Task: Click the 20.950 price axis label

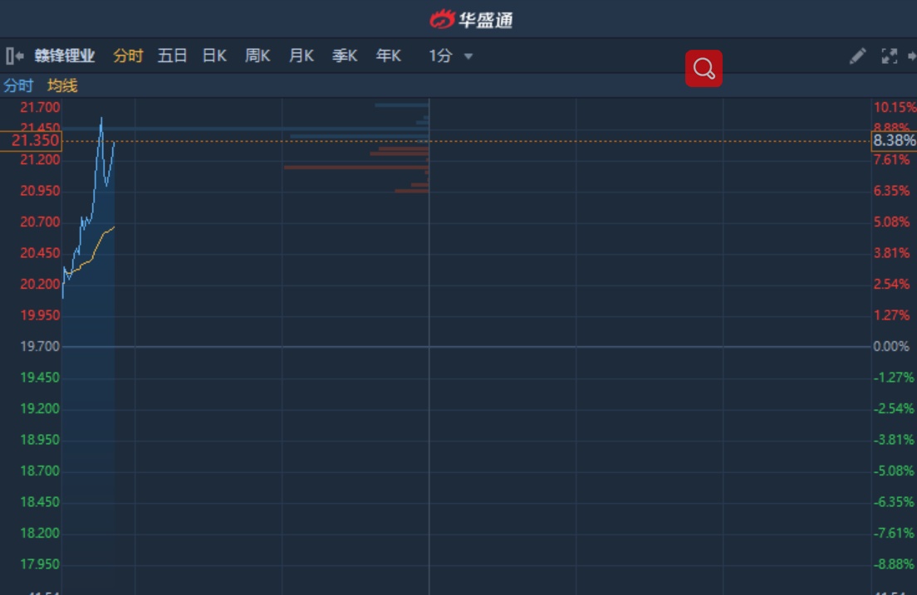Action: pos(40,191)
